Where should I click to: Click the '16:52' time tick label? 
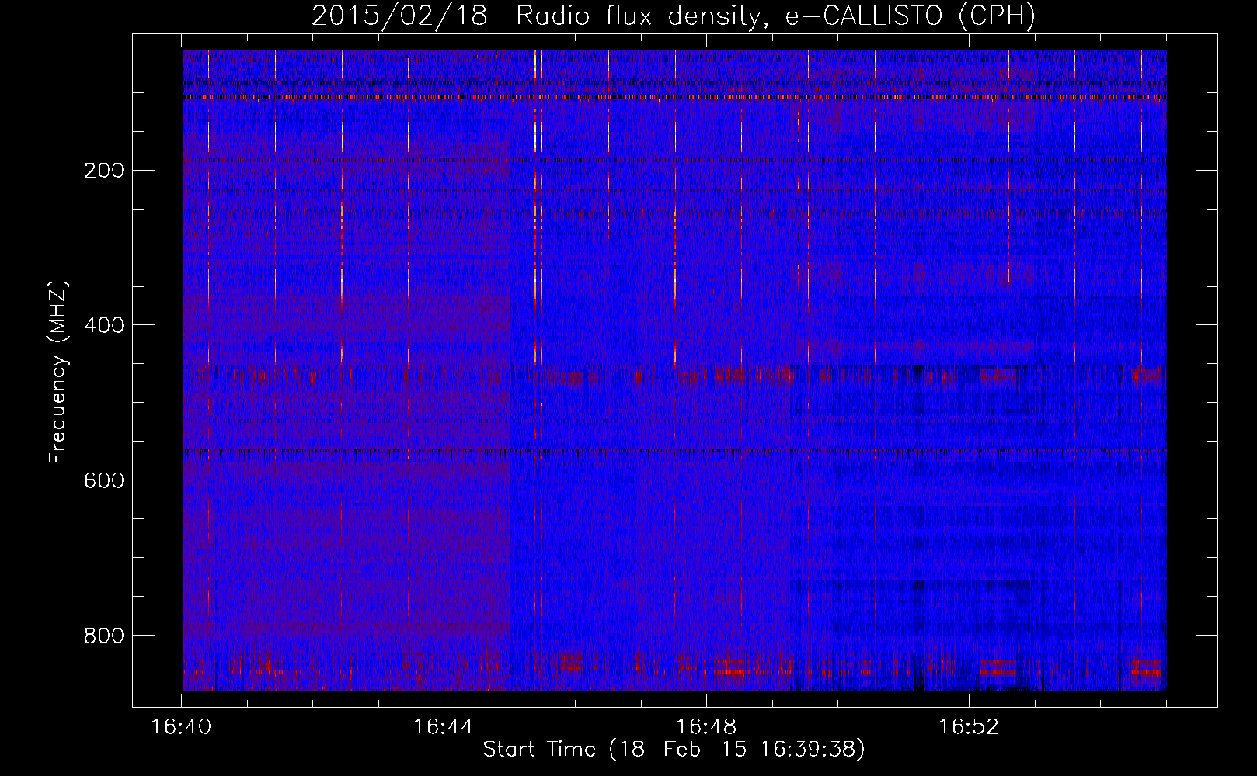point(969,727)
